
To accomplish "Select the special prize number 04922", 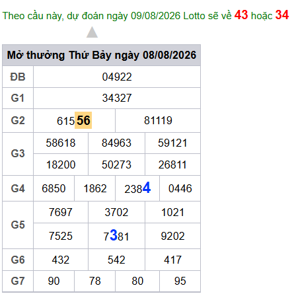I will coord(117,77).
